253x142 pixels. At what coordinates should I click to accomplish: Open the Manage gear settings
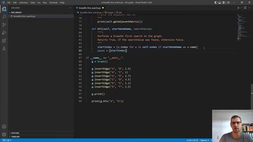click(4, 135)
